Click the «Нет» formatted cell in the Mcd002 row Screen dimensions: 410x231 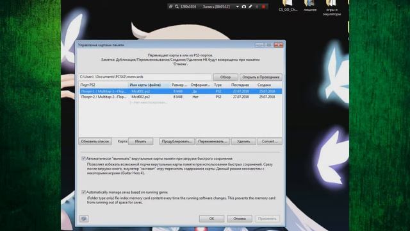195,97
